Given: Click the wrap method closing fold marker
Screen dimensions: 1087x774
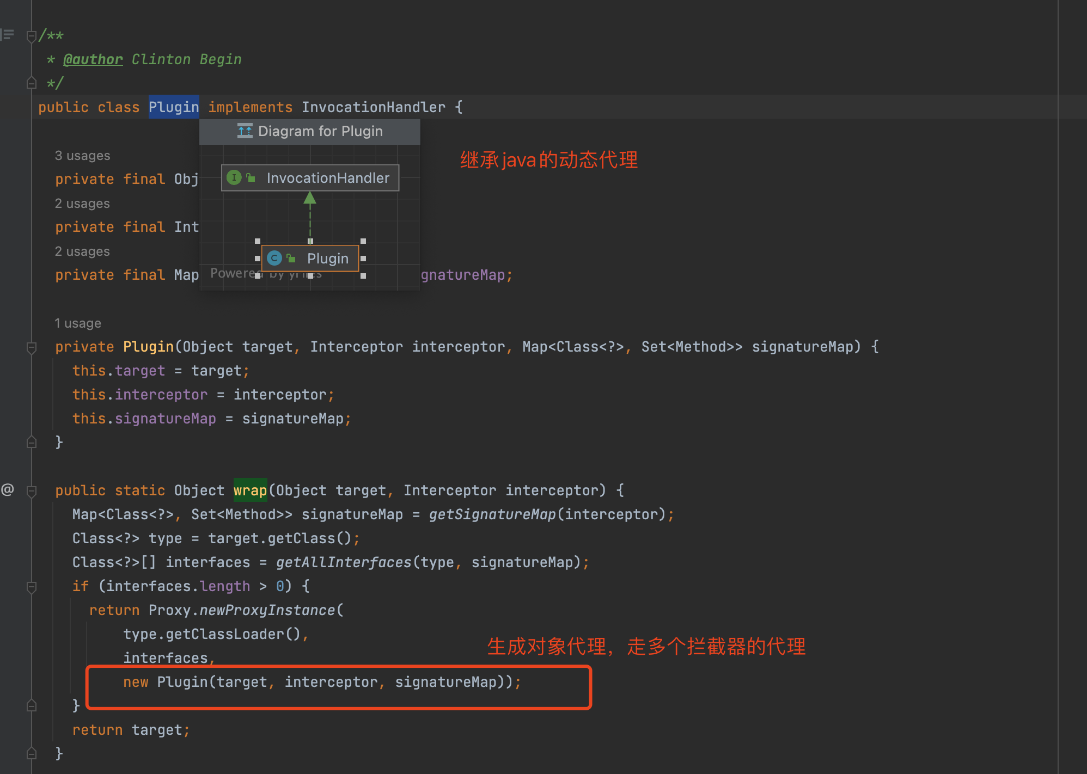Looking at the screenshot, I should [x=32, y=753].
